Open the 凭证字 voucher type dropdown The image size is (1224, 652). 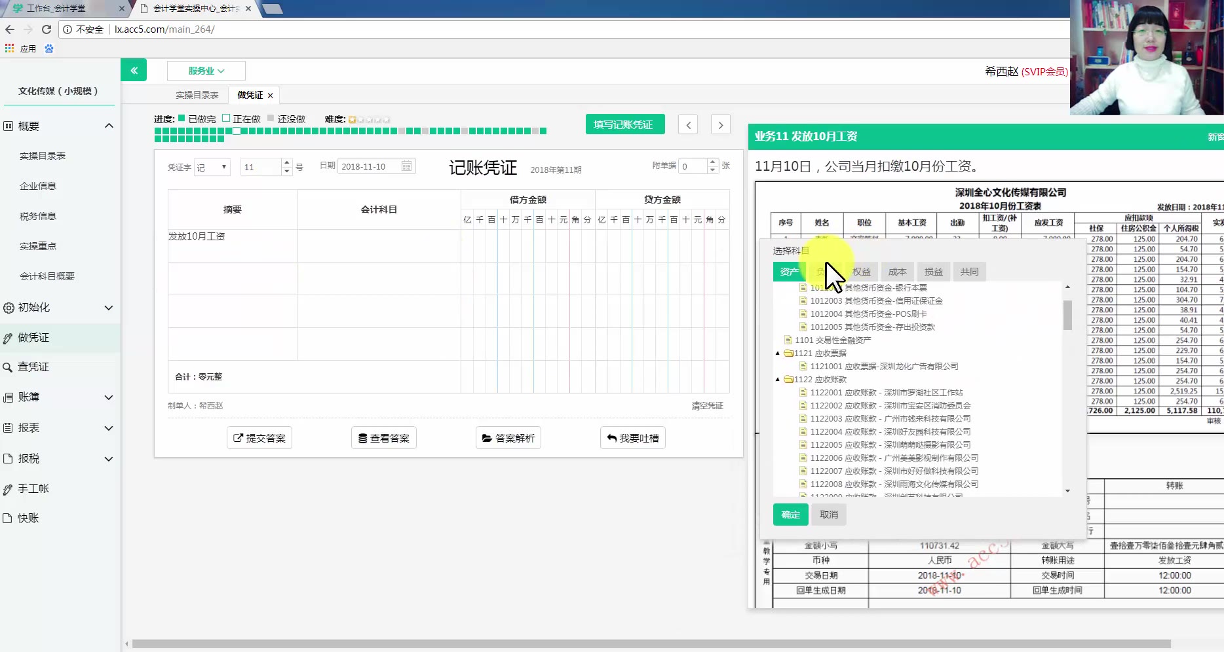(x=212, y=167)
